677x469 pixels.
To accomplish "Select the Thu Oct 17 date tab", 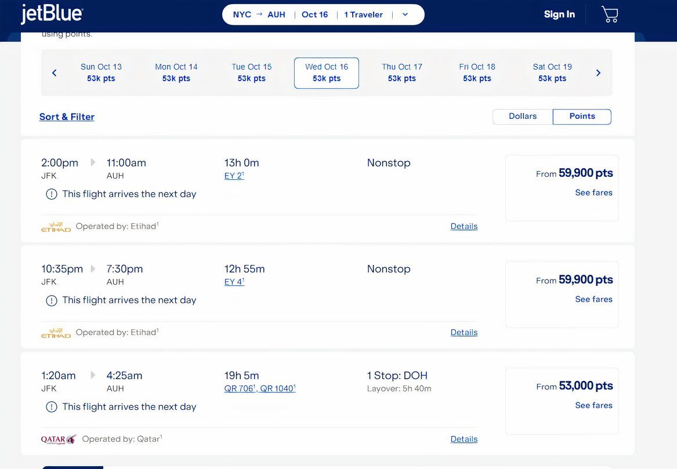I will (401, 72).
